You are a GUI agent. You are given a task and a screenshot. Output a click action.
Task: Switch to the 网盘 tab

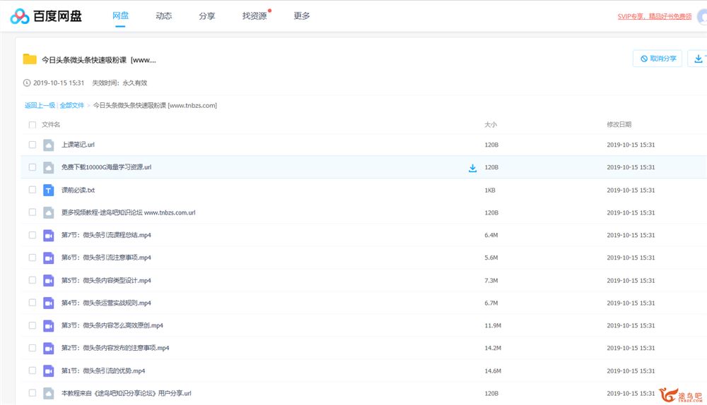120,16
